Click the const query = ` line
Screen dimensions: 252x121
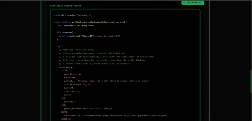68,67
